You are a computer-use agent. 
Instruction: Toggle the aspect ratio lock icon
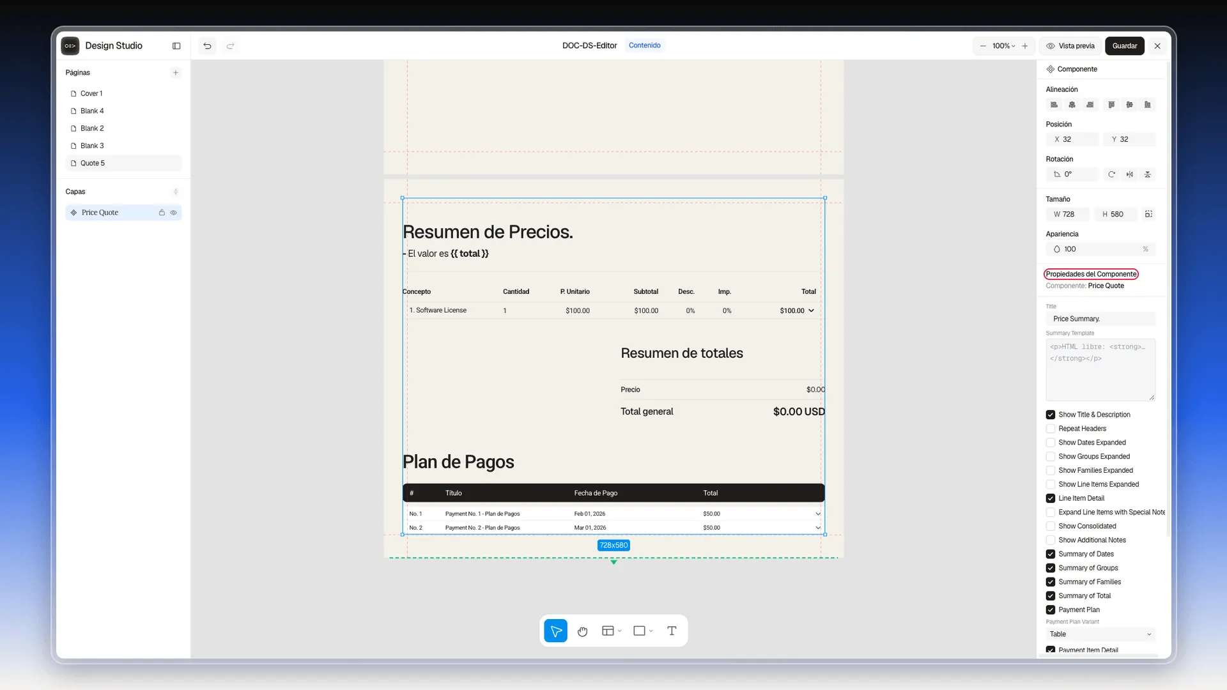point(1148,214)
